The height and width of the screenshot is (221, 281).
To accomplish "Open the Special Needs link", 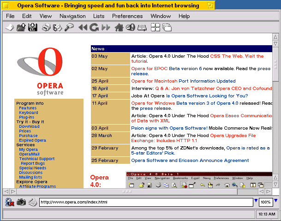I will pos(33,168).
